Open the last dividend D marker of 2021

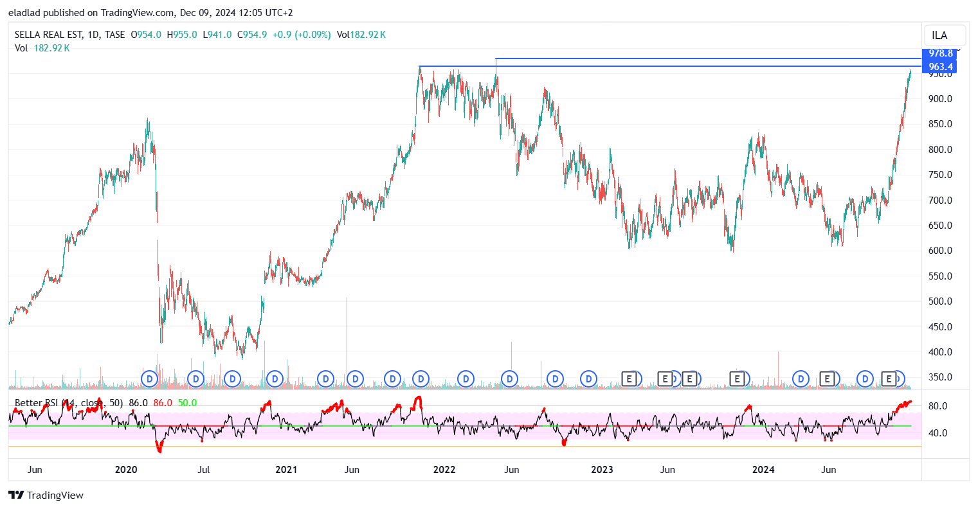(x=421, y=379)
